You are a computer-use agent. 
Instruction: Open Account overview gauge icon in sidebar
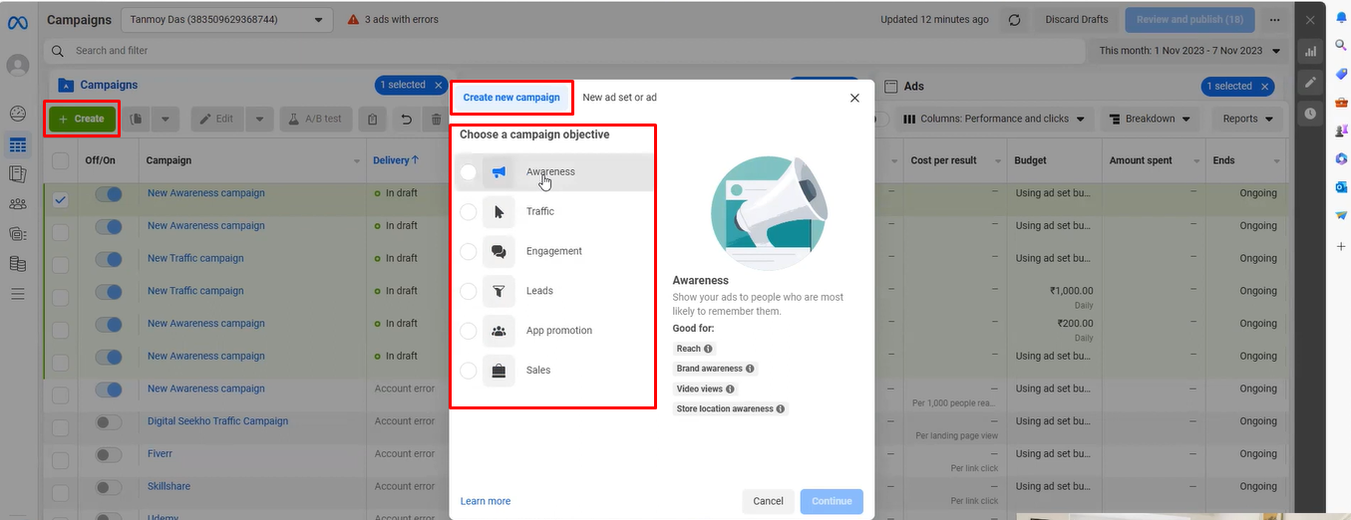click(x=18, y=114)
